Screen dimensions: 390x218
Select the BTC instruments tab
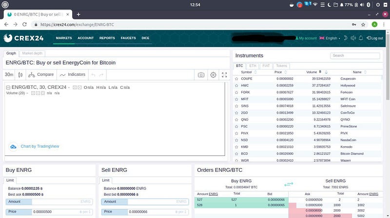coord(239,66)
